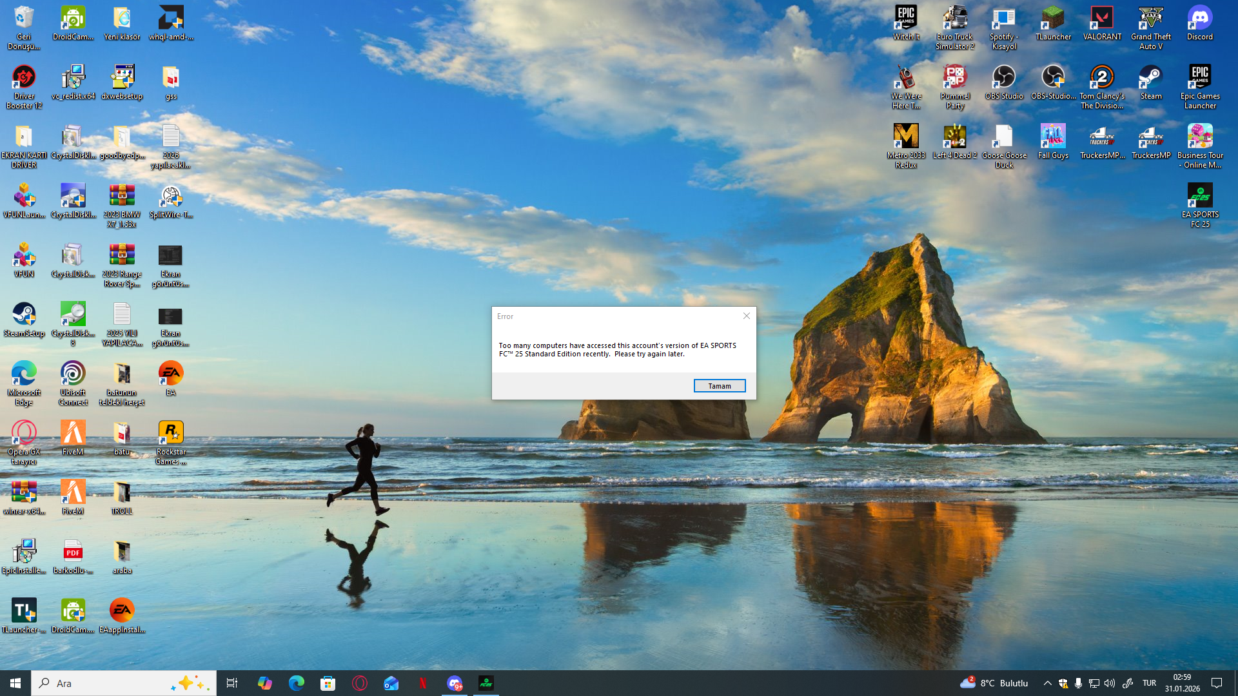1238x696 pixels.
Task: Select the Grand Theft Auto V icon
Action: [x=1151, y=28]
